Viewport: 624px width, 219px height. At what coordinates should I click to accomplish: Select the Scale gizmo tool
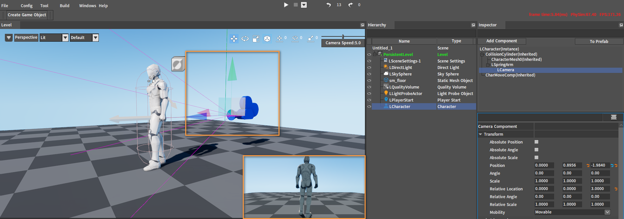(256, 39)
